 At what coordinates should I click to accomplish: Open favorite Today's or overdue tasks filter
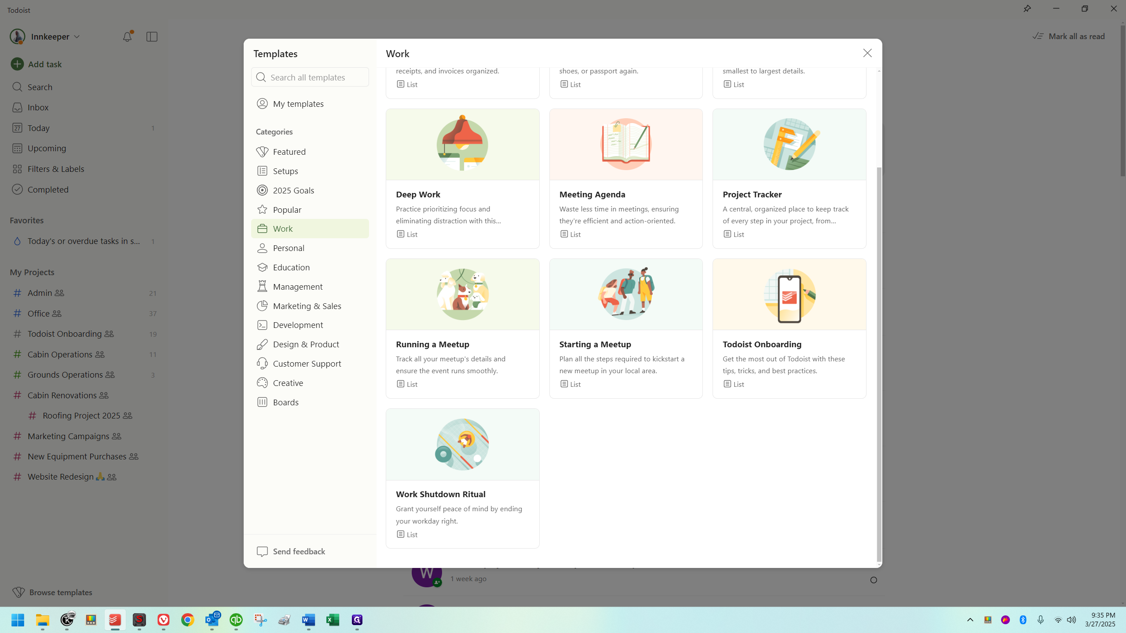pos(84,241)
